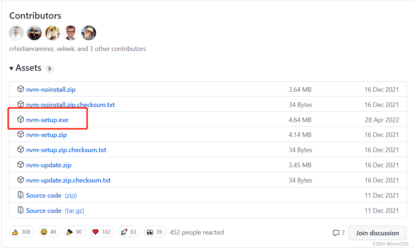Toggle laugh reaction with 49
414x249 pixels.
point(49,232)
